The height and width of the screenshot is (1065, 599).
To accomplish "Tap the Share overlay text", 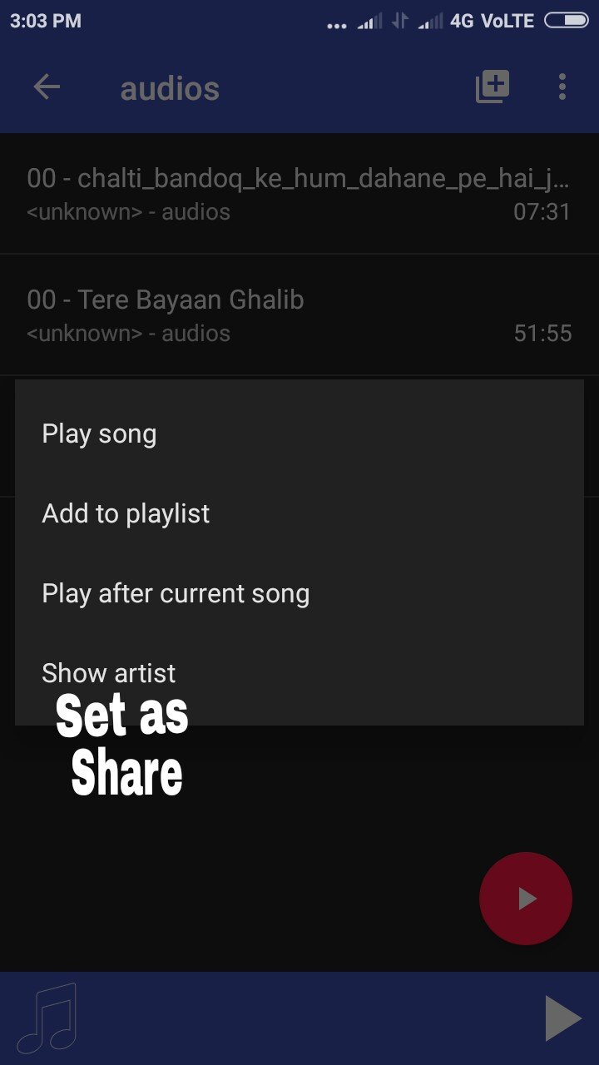I will click(x=126, y=774).
